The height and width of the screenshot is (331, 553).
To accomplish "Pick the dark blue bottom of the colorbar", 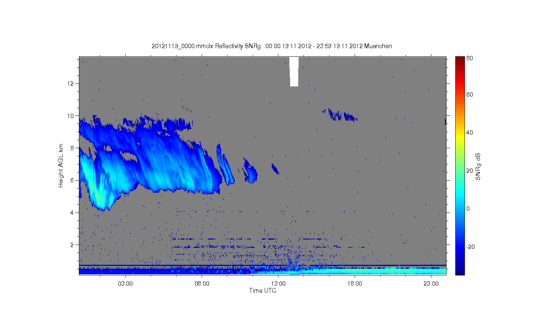I will coord(460,271).
